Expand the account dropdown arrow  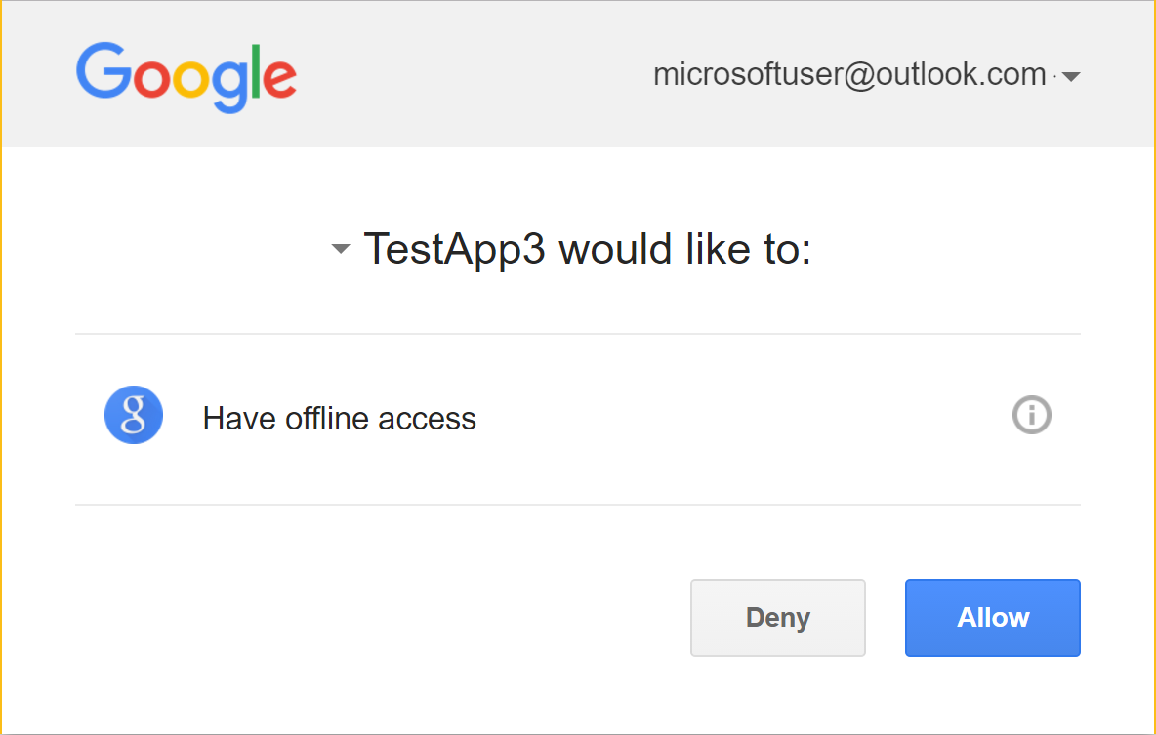point(1071,76)
